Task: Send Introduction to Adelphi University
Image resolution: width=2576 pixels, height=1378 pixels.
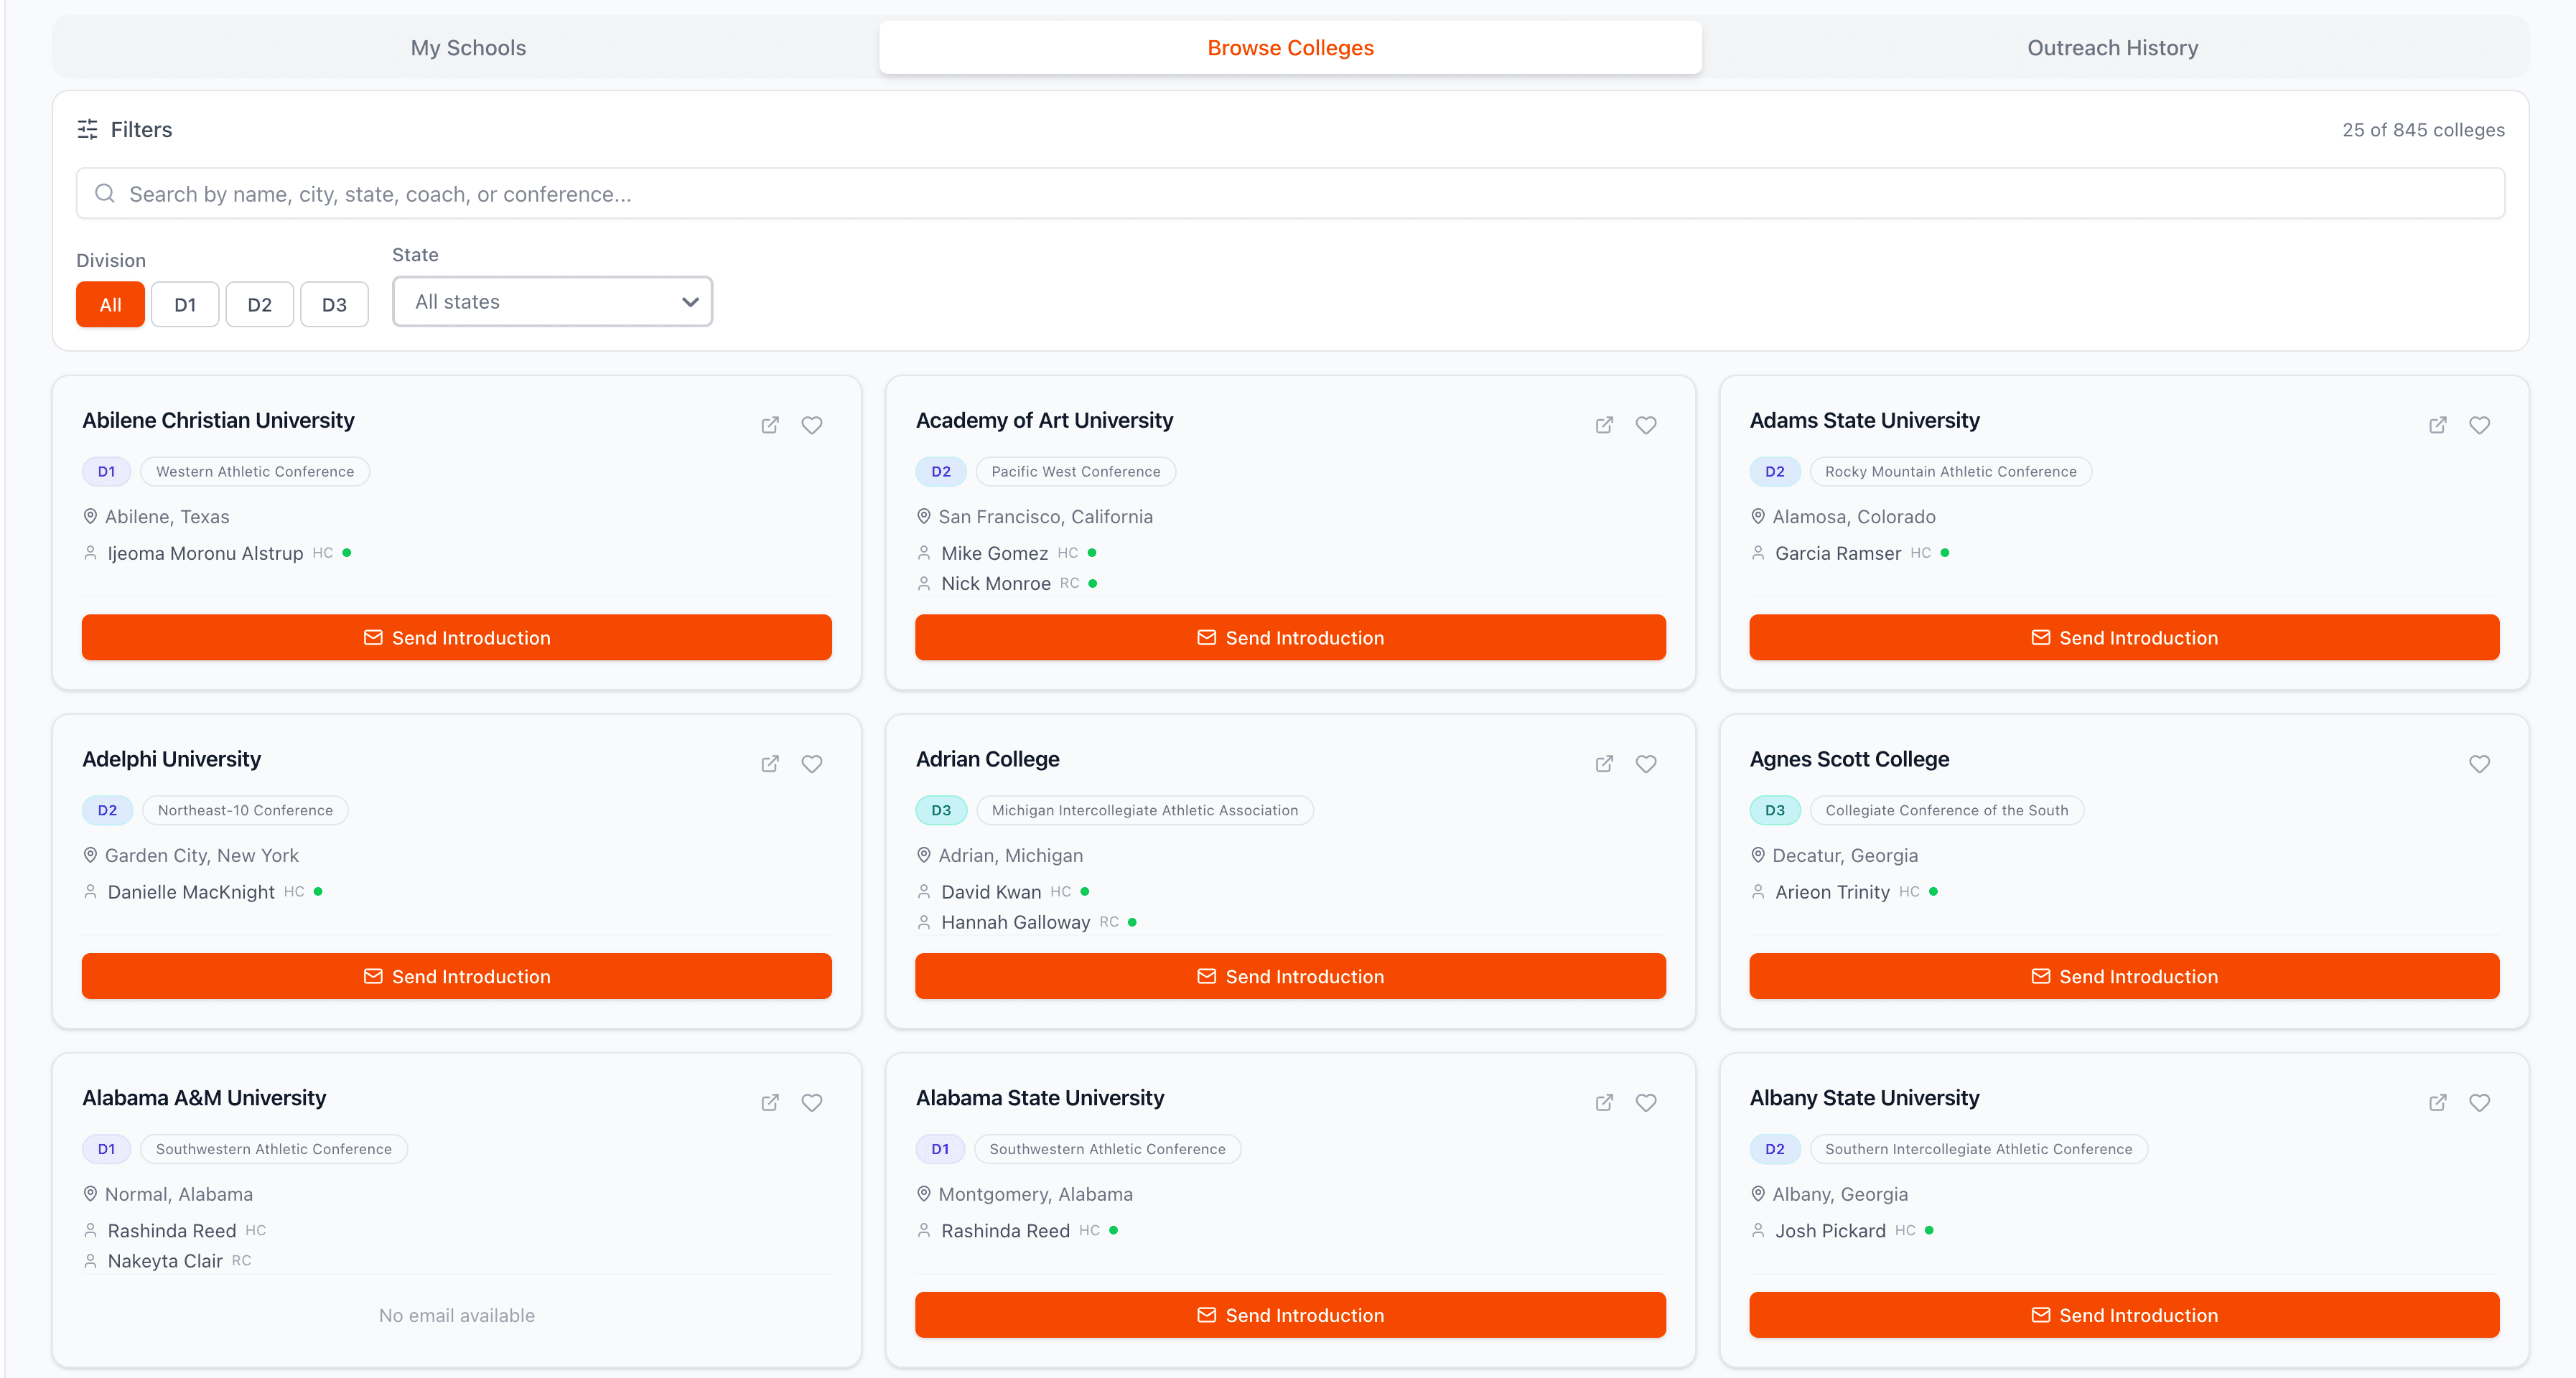Action: [457, 977]
